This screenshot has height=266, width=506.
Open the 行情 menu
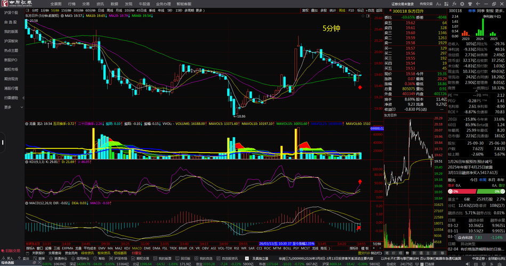[71, 4]
